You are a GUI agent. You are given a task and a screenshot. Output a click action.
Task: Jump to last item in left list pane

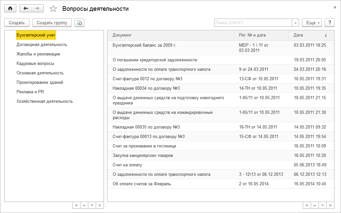pos(100,205)
